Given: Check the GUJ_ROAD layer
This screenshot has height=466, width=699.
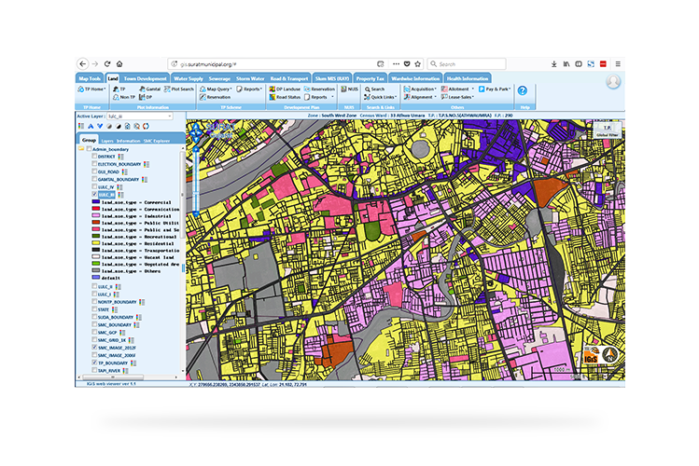Looking at the screenshot, I should pos(94,171).
